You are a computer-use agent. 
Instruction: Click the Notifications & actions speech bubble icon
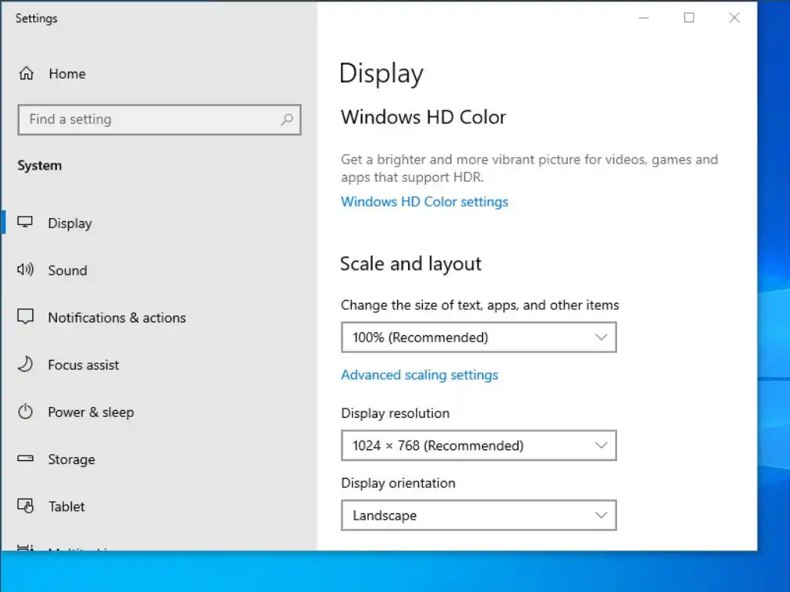tap(25, 317)
